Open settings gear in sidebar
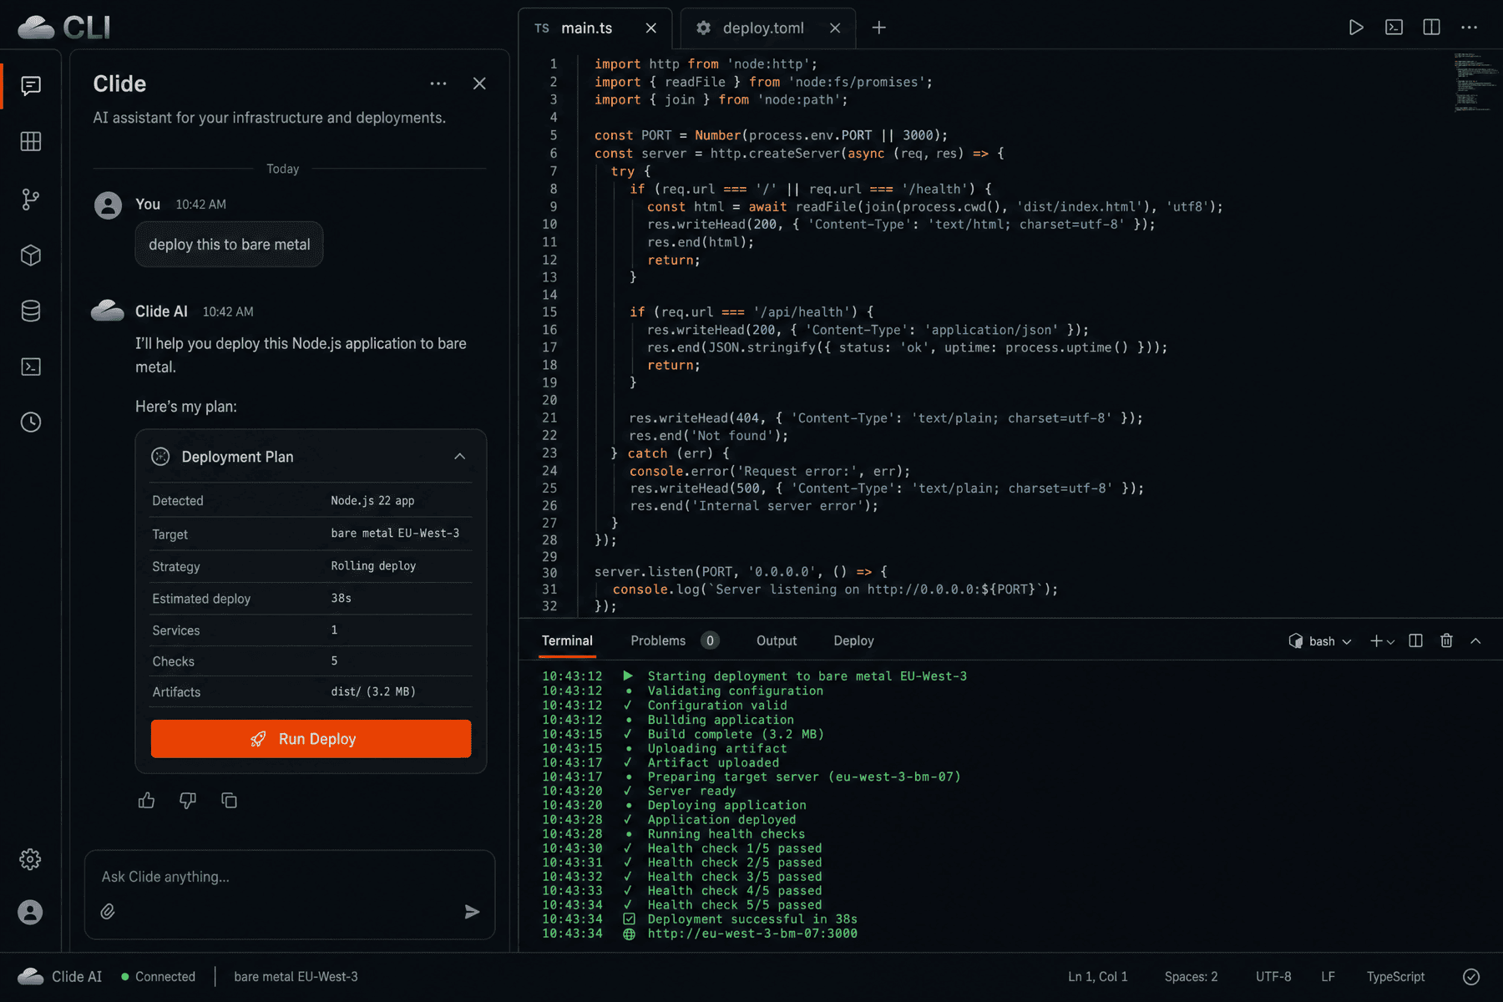1503x1002 pixels. coord(31,858)
